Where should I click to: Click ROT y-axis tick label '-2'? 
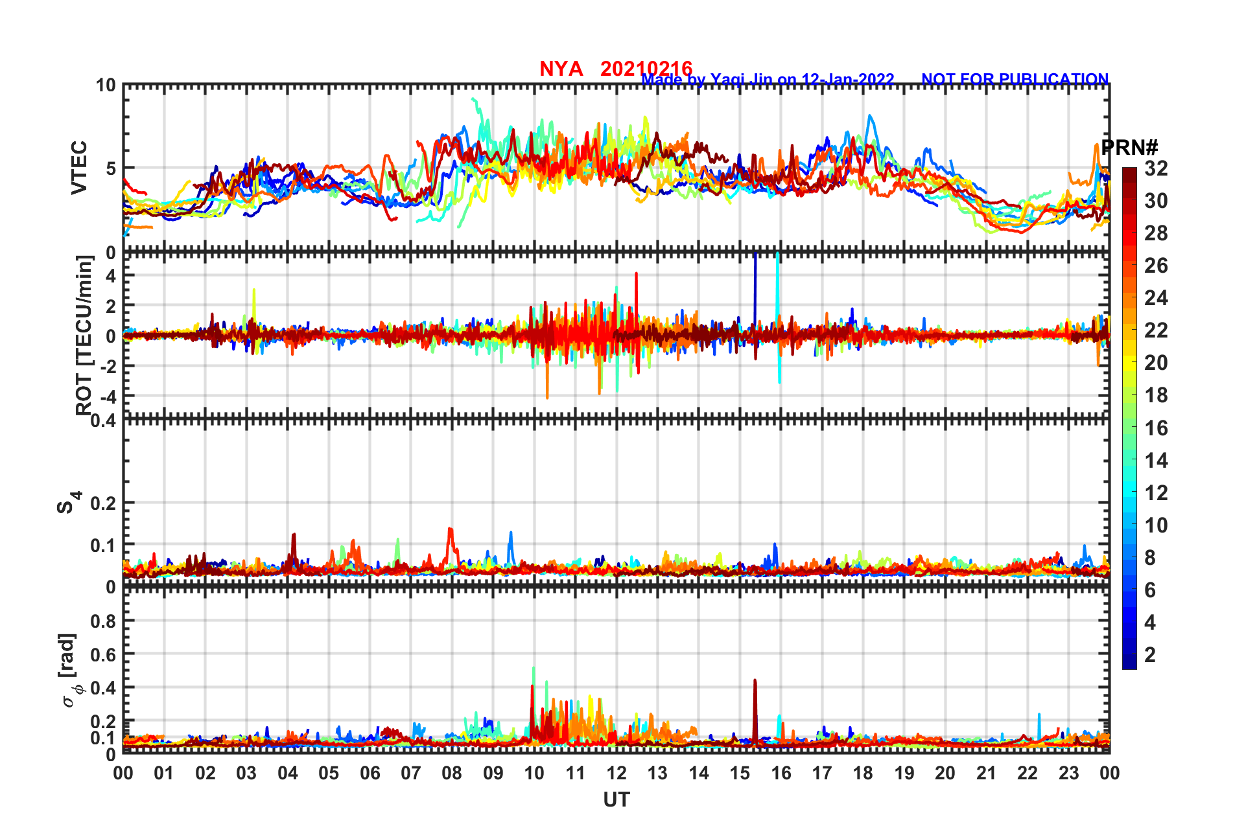point(108,366)
